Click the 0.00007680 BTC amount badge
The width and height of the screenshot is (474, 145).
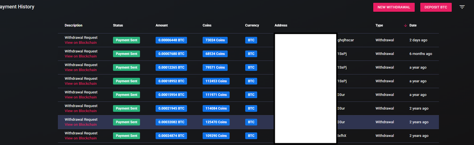click(171, 54)
